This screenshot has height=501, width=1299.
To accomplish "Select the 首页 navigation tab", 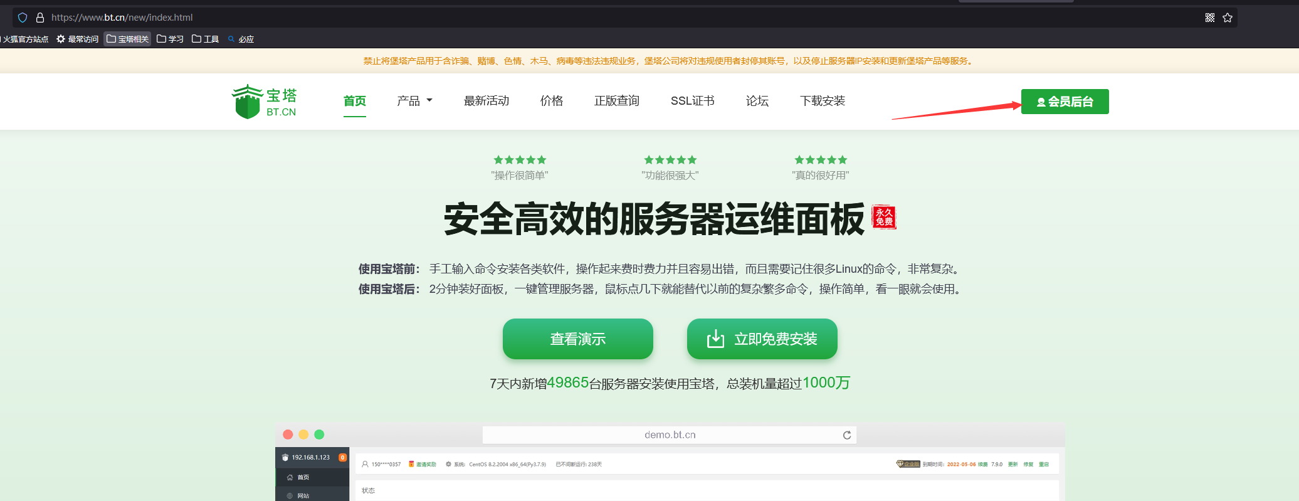I will coord(355,101).
